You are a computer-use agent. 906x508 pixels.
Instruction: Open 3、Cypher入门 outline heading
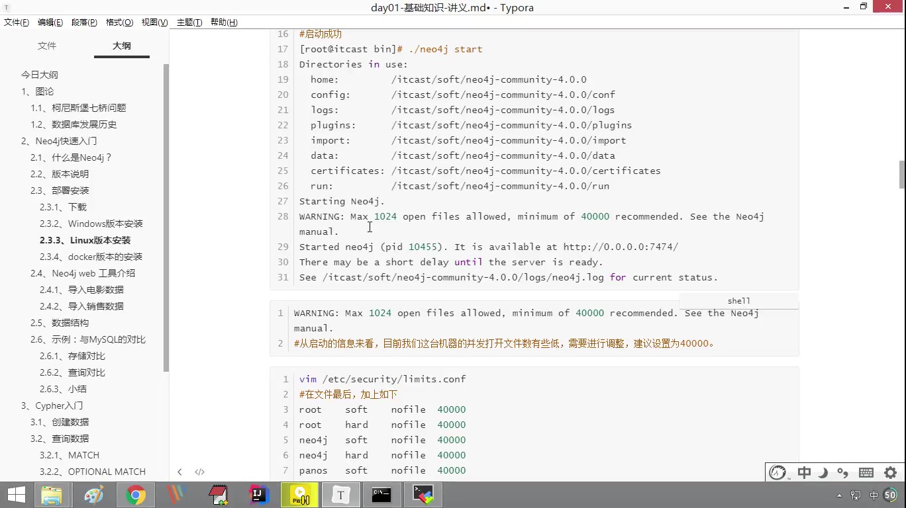pyautogui.click(x=52, y=405)
